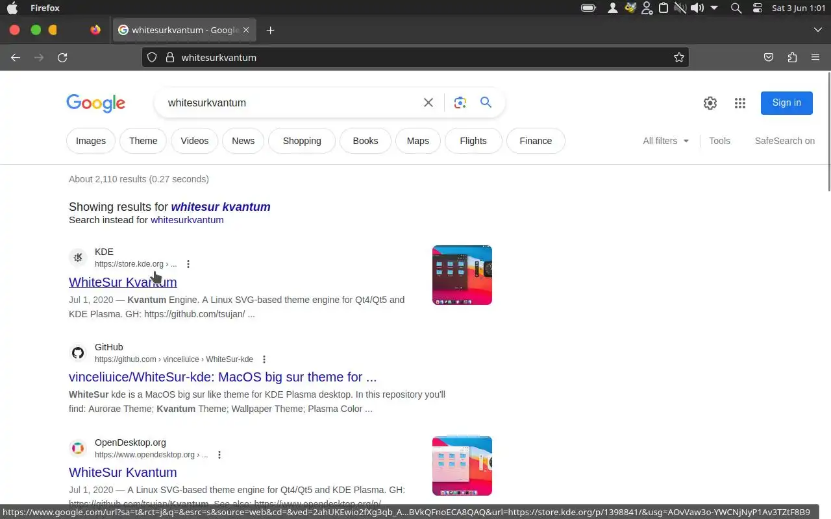
Task: Select the Shopping filter chip
Action: pos(302,141)
